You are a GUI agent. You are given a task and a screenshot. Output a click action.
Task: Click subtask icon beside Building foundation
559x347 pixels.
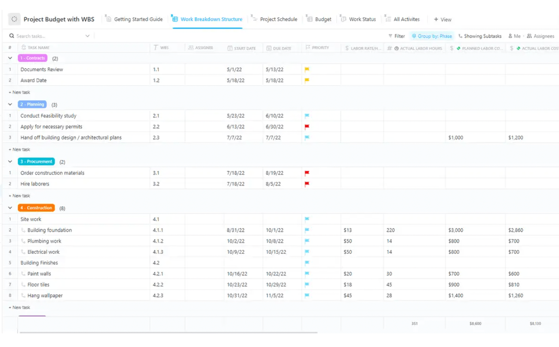[24, 230]
